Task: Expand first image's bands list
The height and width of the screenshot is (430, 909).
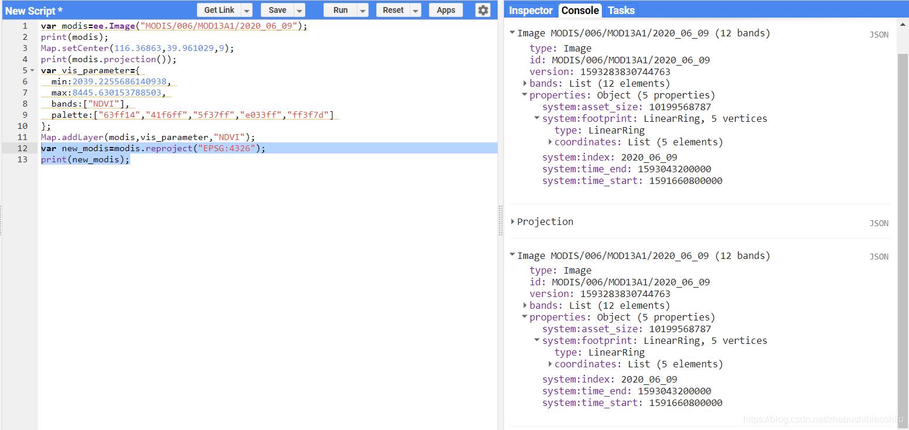Action: click(525, 83)
